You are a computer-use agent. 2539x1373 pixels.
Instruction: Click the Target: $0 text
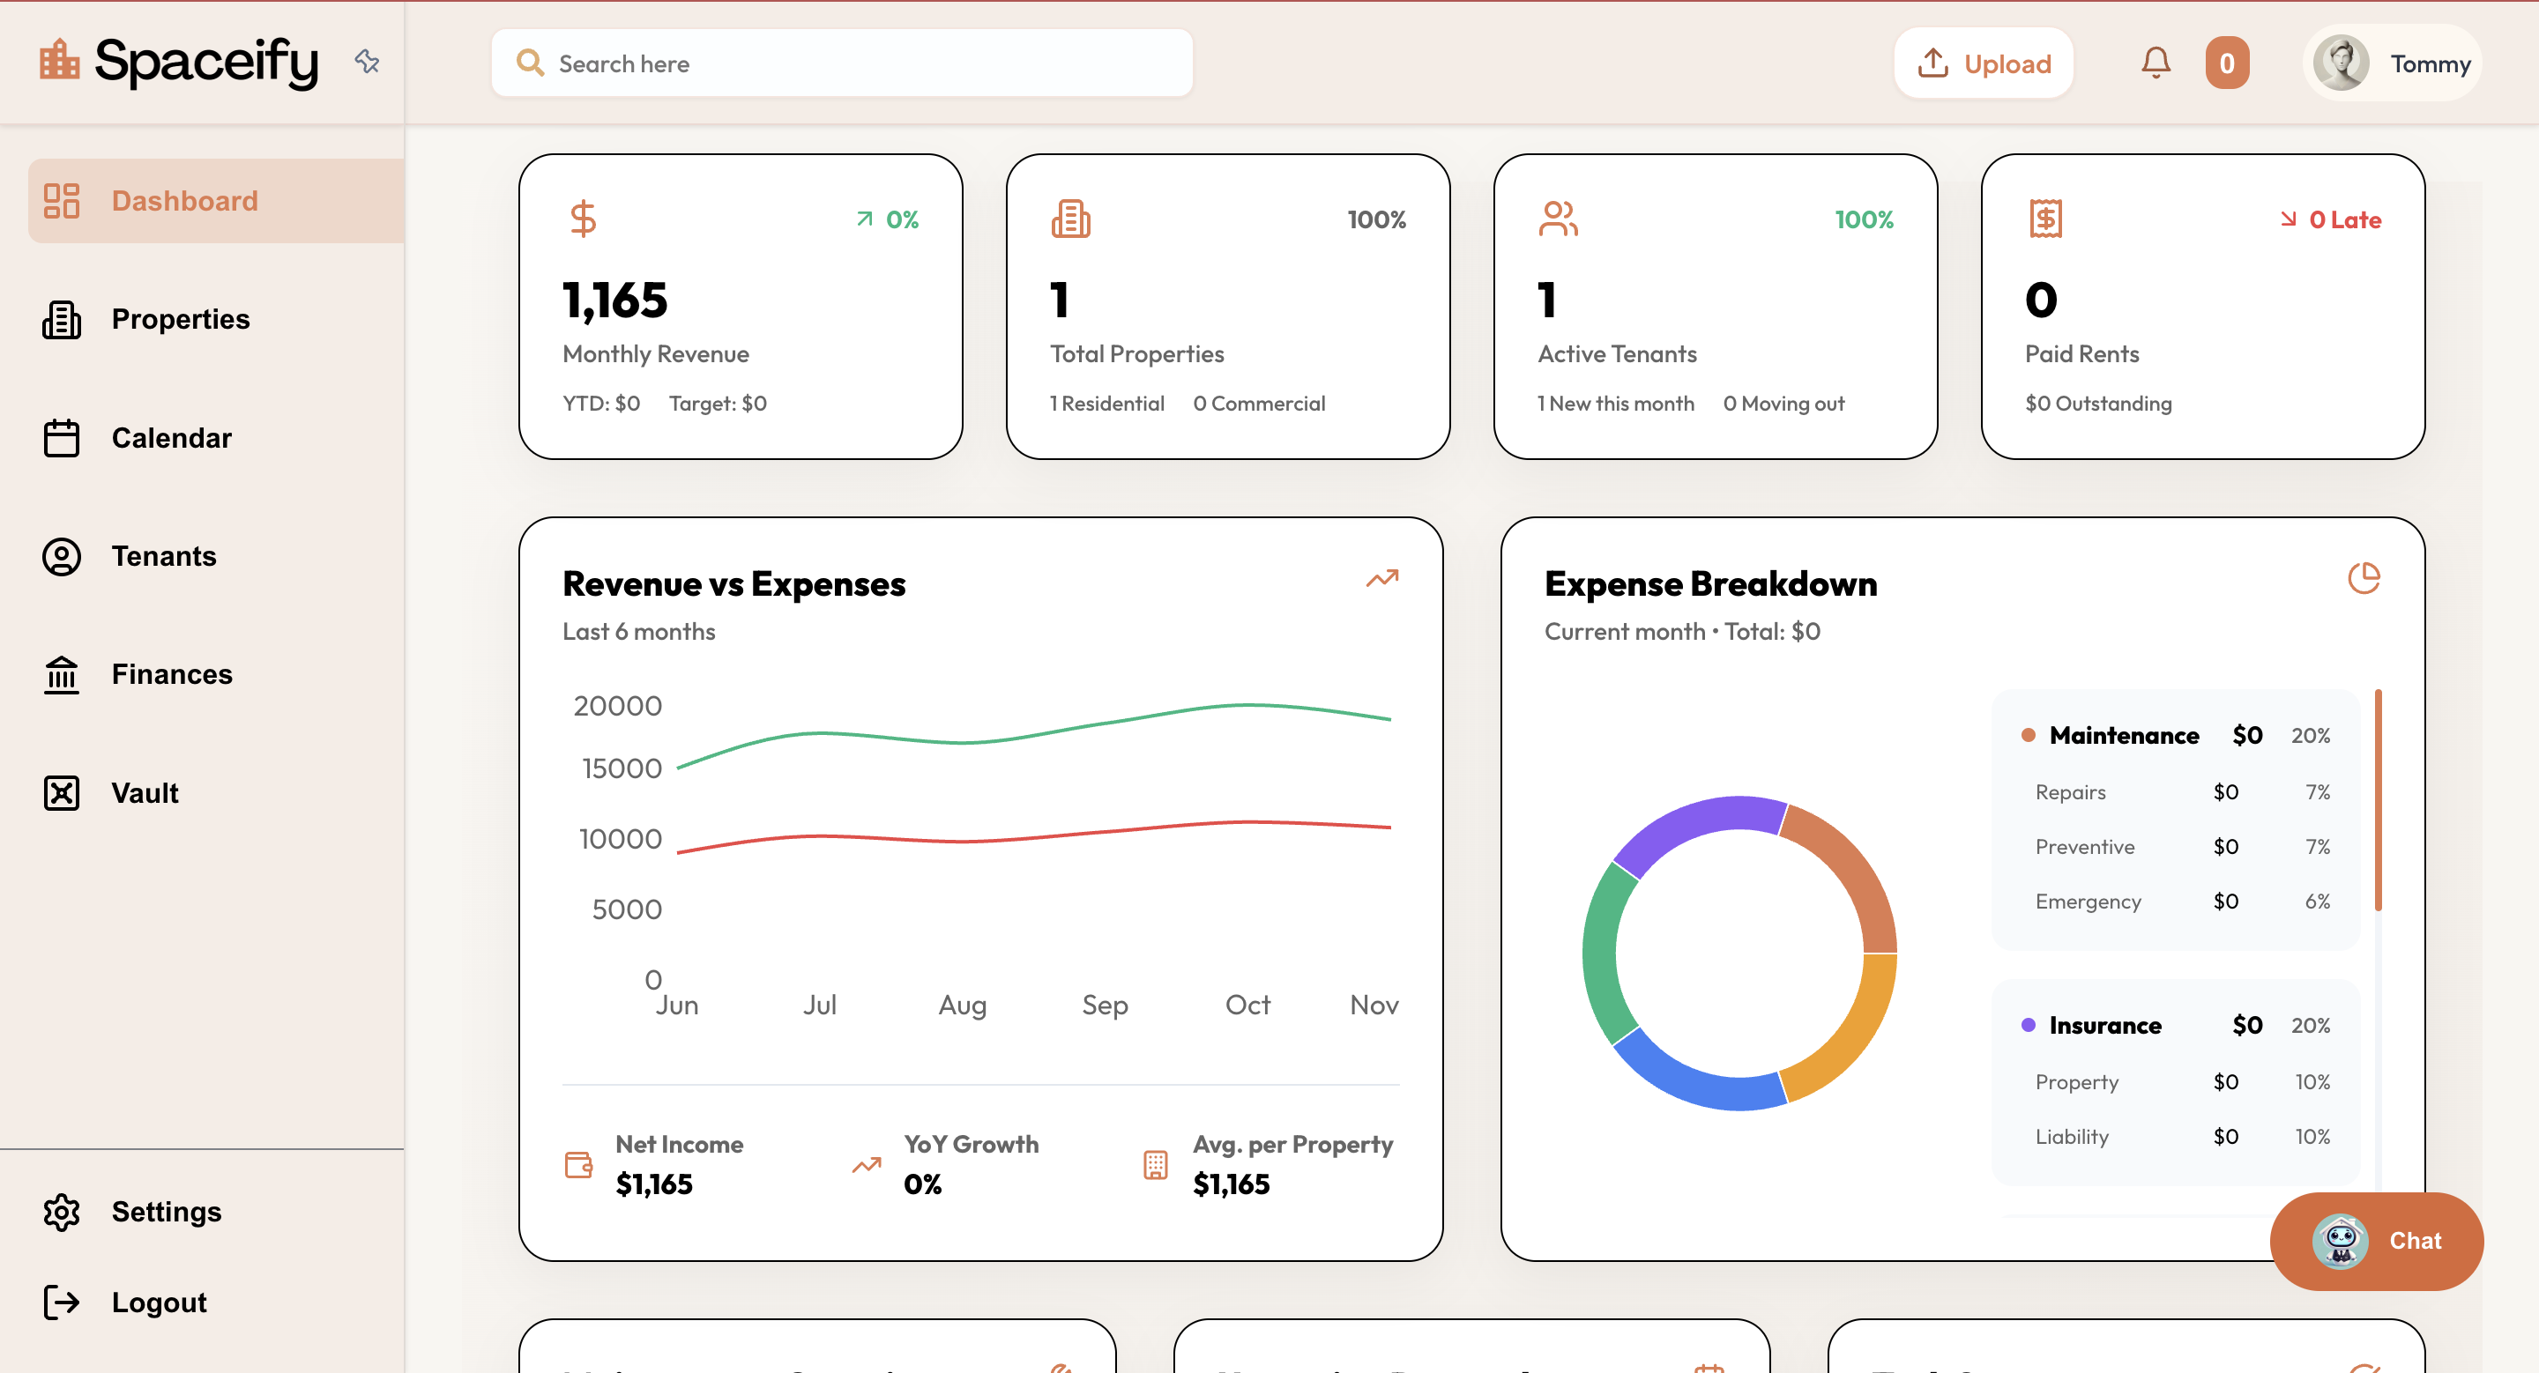pyautogui.click(x=718, y=404)
